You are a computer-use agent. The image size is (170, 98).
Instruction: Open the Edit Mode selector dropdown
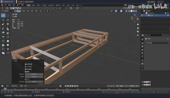tap(7, 11)
